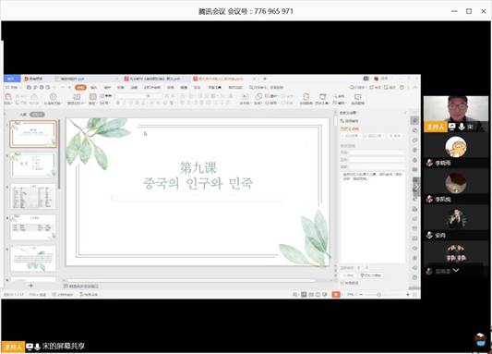Click zoom-in plus in the status bar
Image resolution: width=492 pixels, height=354 pixels.
pos(408,294)
